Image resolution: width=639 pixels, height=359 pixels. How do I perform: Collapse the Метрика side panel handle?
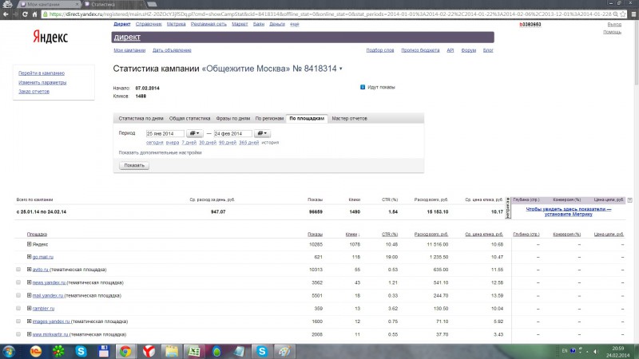coord(508,208)
